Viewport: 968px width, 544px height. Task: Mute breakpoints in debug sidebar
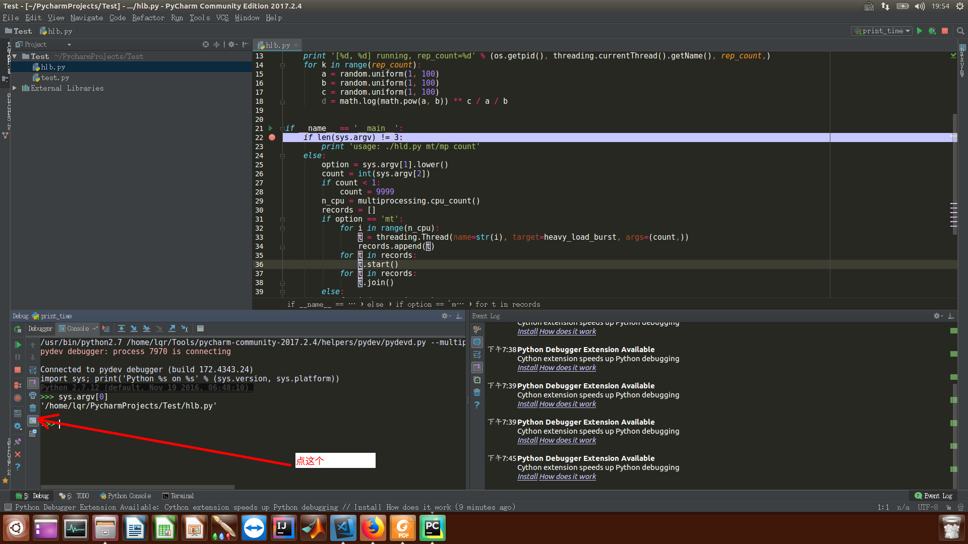(x=18, y=398)
